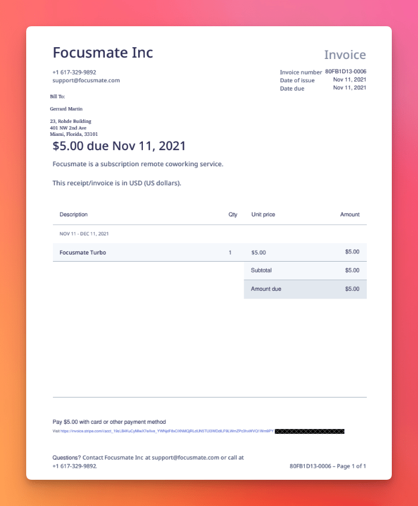Click the support@focusmate.com email under the company name
Screen dimensions: 418x506
(x=86, y=80)
